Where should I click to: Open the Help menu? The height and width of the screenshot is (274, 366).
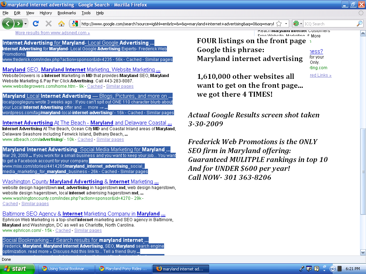[100, 13]
